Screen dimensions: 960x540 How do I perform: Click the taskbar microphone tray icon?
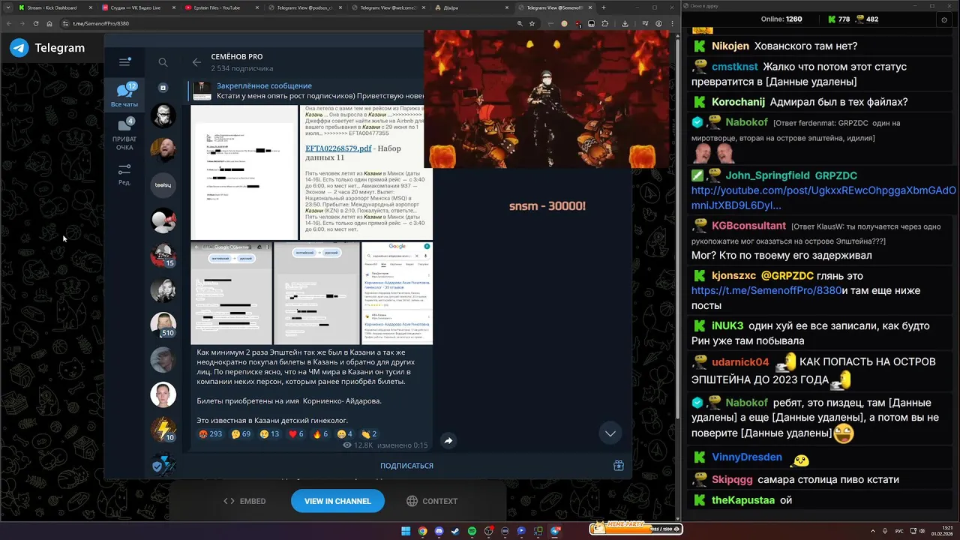click(x=885, y=531)
